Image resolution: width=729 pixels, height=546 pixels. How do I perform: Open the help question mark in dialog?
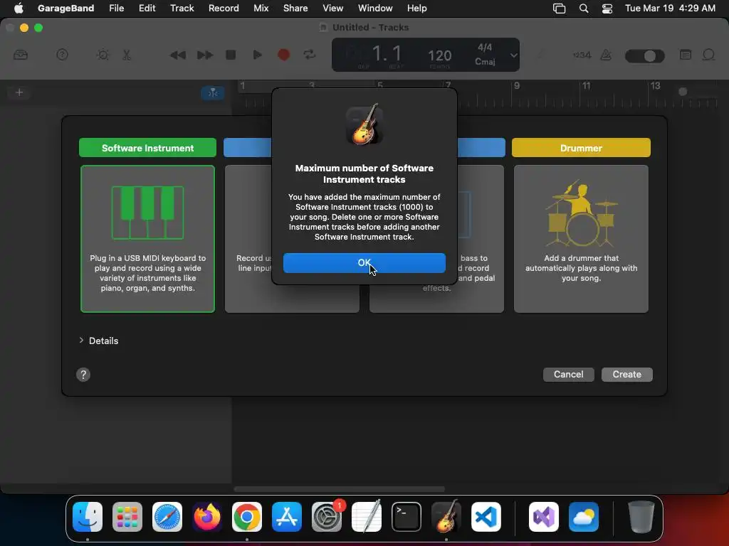pyautogui.click(x=83, y=375)
